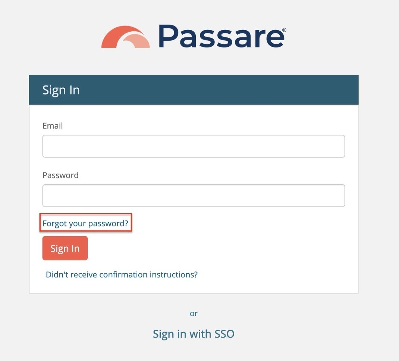Click "Didn't receive confirmation instructions?"

click(x=121, y=274)
